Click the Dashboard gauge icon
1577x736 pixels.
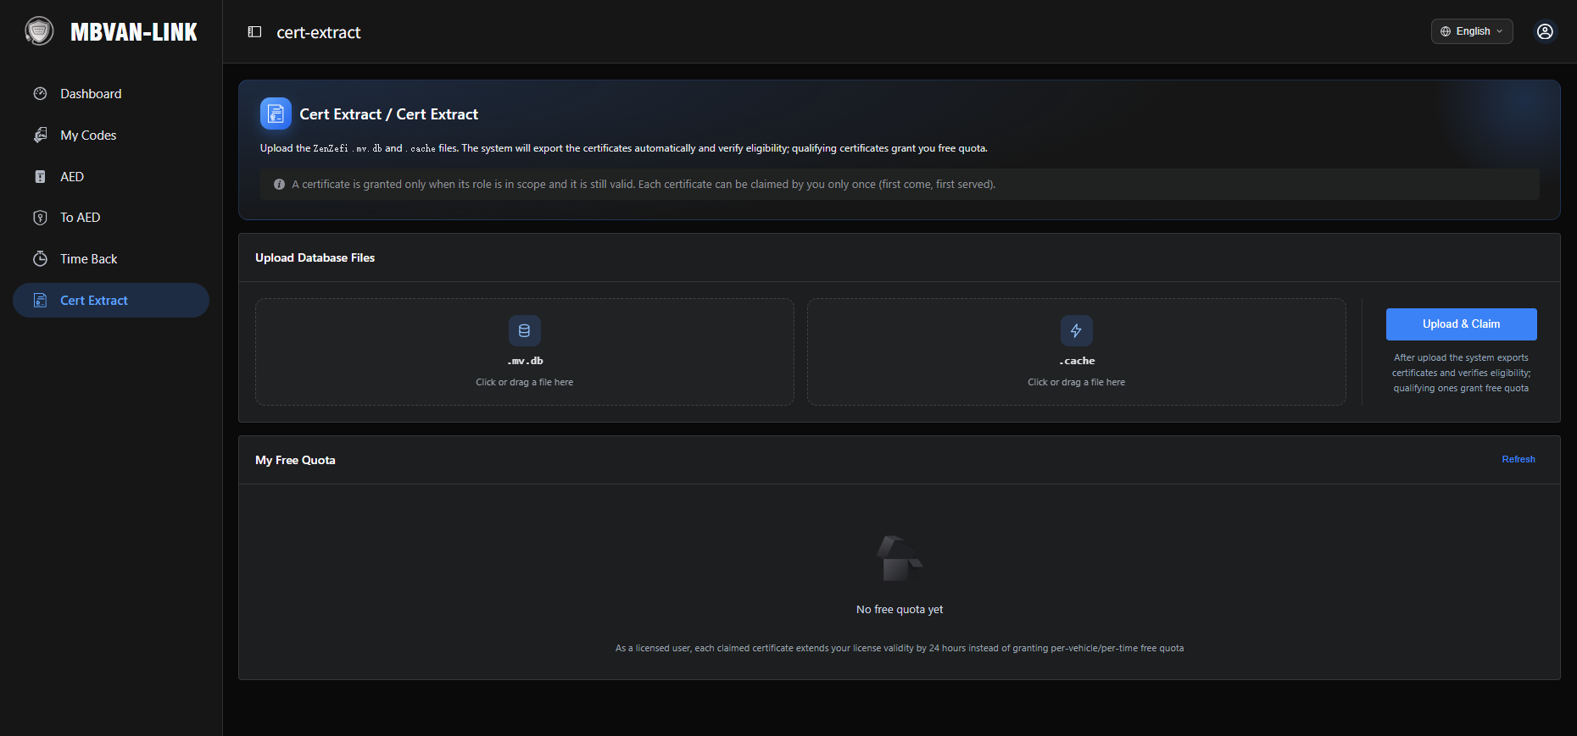coord(40,93)
